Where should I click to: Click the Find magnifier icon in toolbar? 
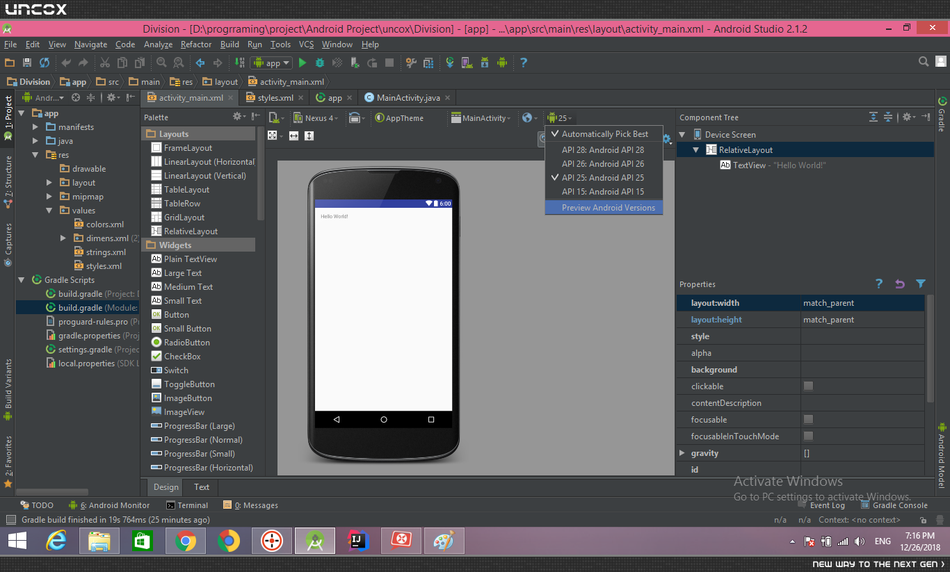point(161,63)
